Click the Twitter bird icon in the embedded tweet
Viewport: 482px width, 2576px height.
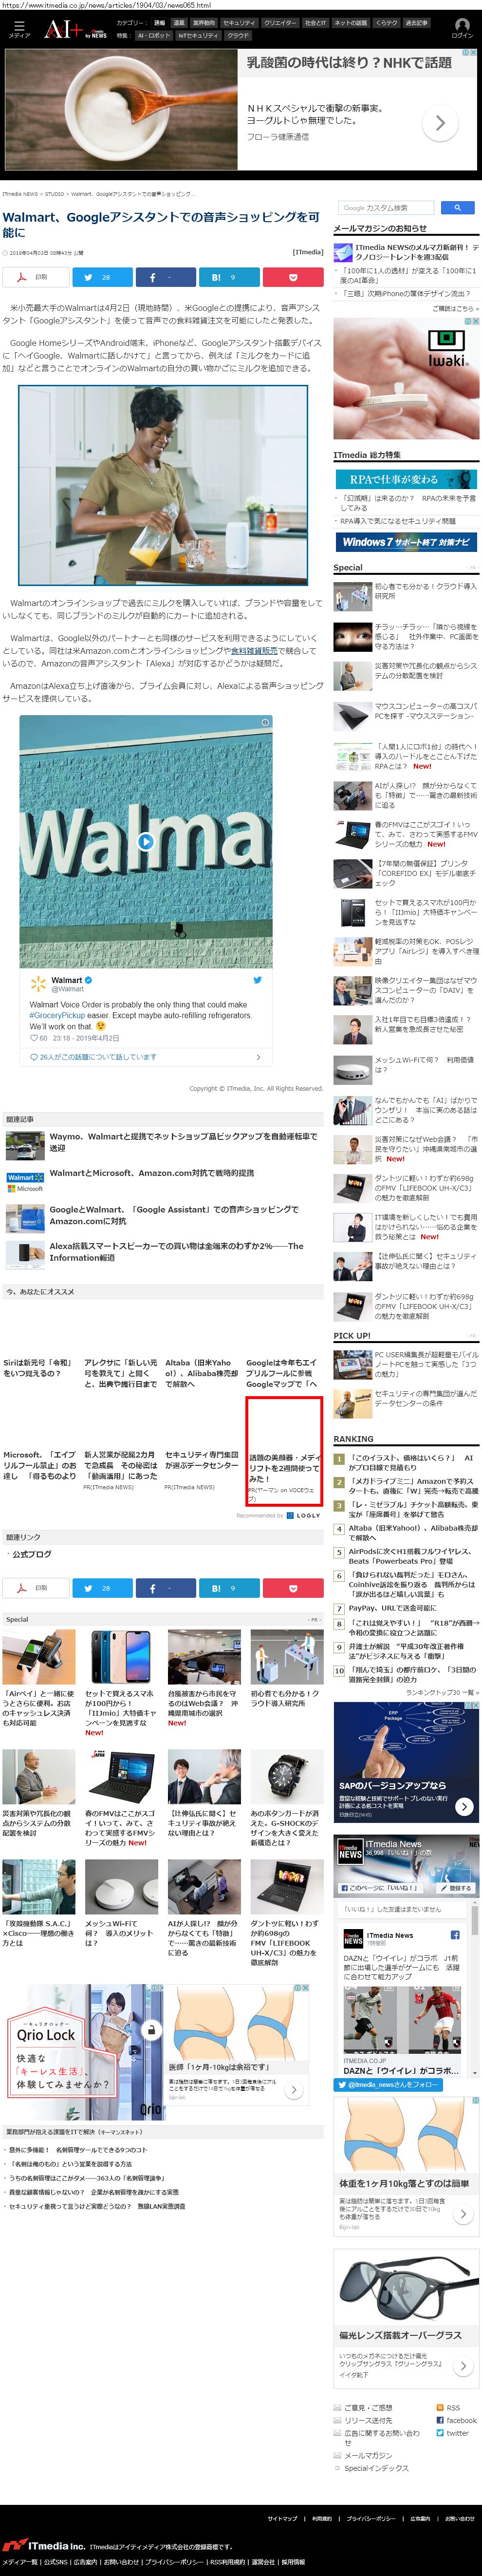(x=257, y=980)
